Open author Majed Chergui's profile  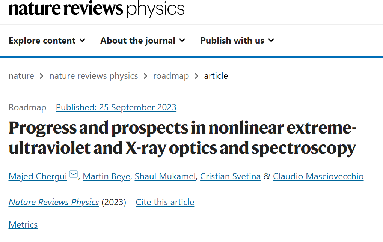pyautogui.click(x=38, y=176)
